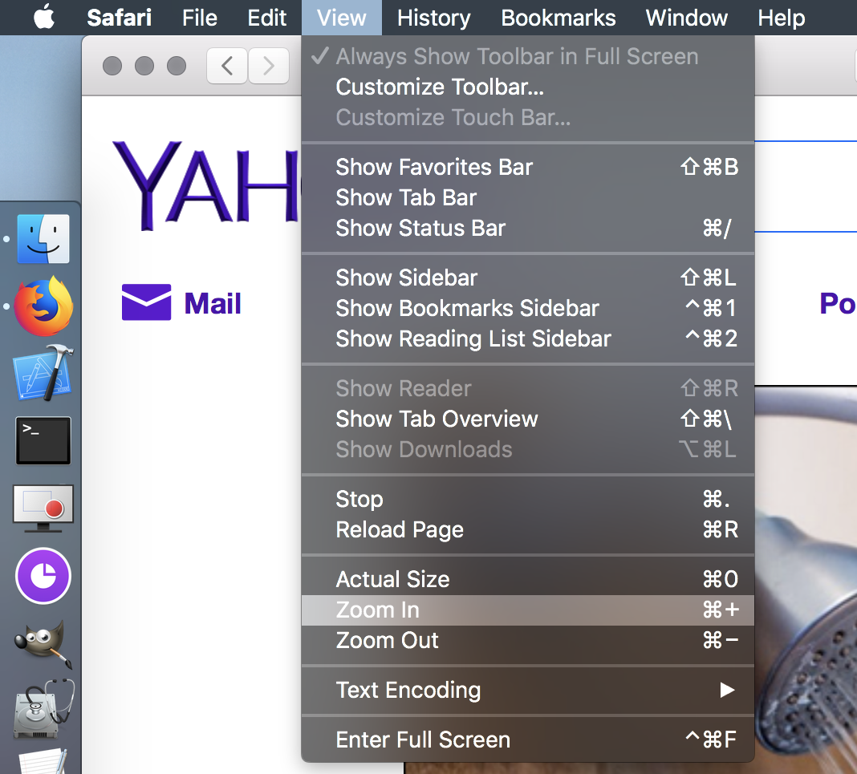Open the Bookmarks menu
Image resolution: width=857 pixels, height=774 pixels.
tap(558, 18)
